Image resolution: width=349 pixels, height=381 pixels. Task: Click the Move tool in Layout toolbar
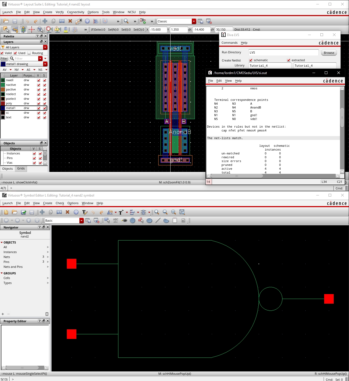(x=45, y=21)
